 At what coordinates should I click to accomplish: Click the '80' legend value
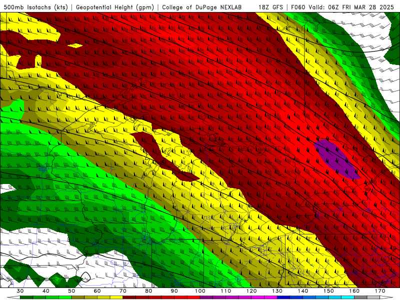pos(148,291)
